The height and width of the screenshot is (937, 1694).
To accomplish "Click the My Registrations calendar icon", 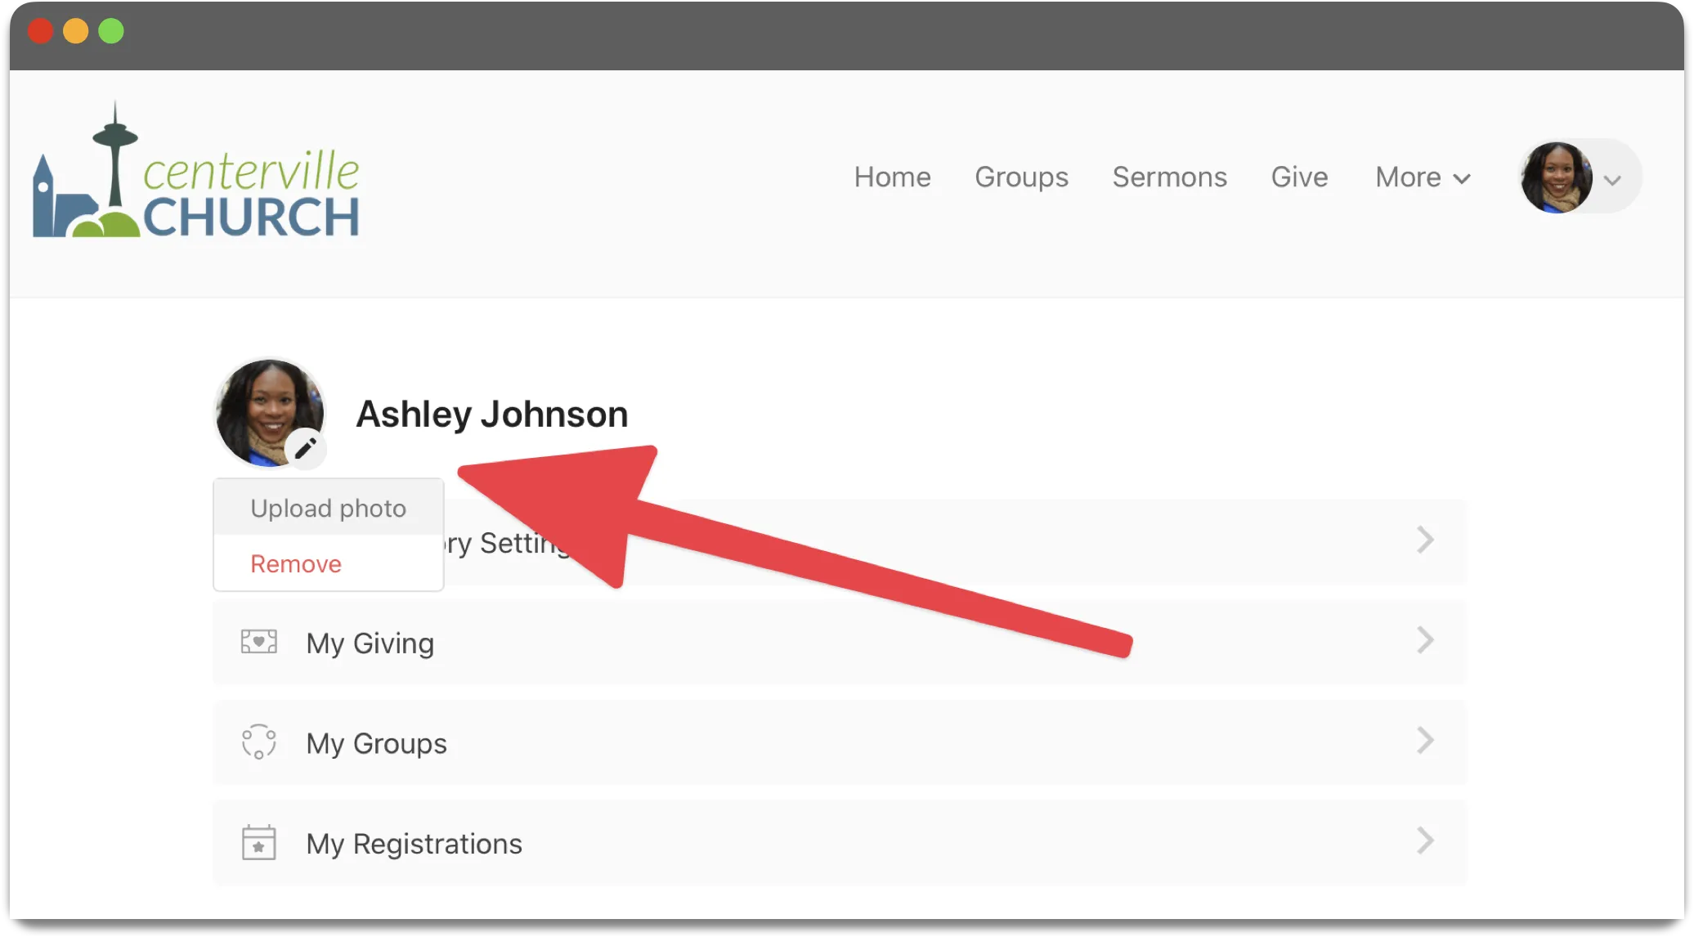I will point(259,842).
